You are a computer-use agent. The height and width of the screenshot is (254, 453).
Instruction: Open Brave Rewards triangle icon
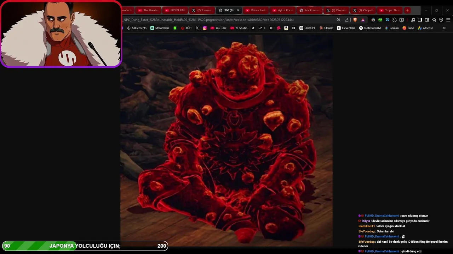(x=363, y=20)
